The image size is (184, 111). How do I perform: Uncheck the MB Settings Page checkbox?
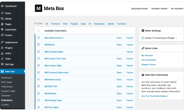click(x=39, y=100)
